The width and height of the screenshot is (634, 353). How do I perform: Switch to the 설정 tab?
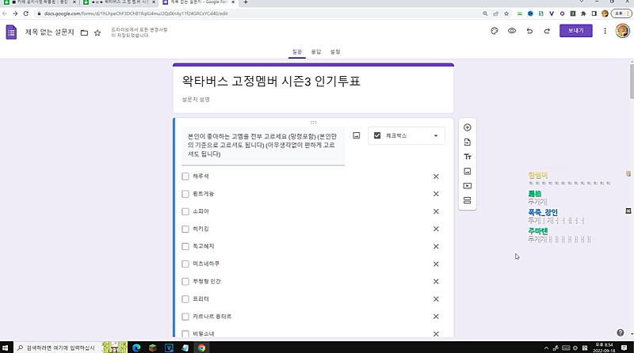[x=335, y=51]
